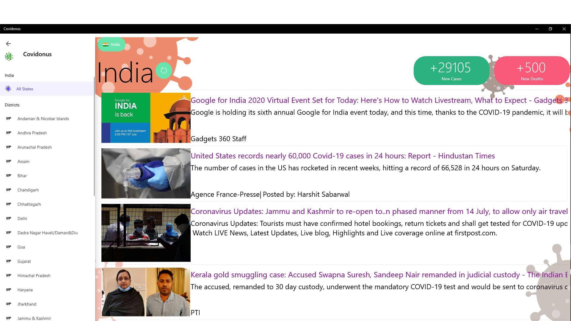
Task: Click the Google for India thumbnail image
Action: pos(146,118)
